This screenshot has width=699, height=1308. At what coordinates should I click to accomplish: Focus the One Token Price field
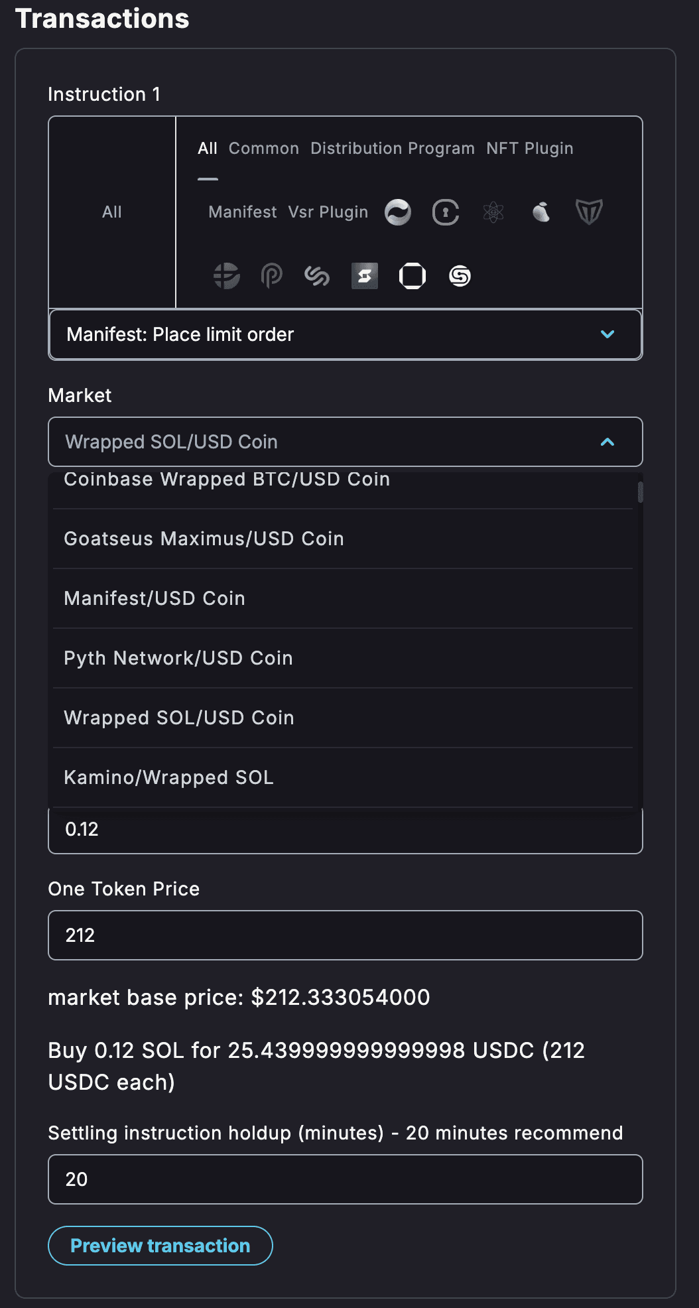tap(345, 935)
